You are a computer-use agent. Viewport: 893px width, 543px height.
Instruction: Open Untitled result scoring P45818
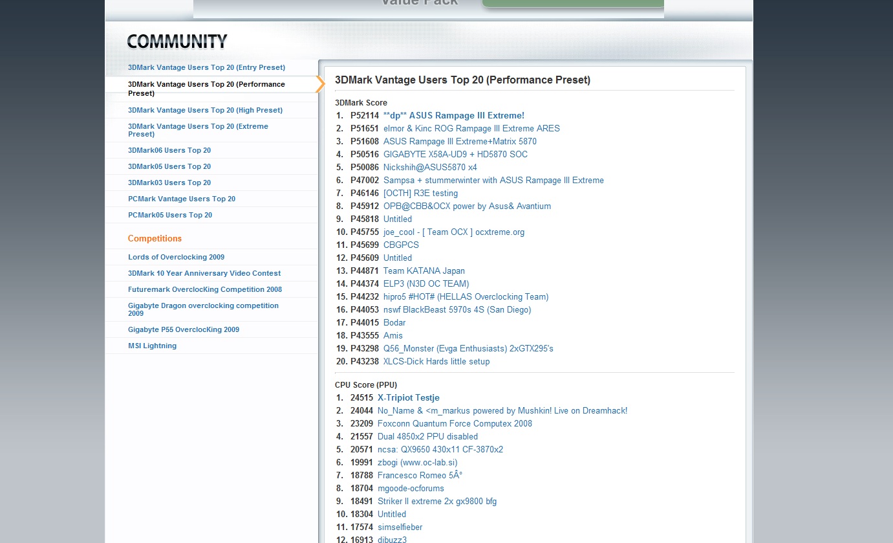398,219
